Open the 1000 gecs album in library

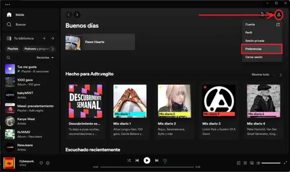(x=30, y=82)
